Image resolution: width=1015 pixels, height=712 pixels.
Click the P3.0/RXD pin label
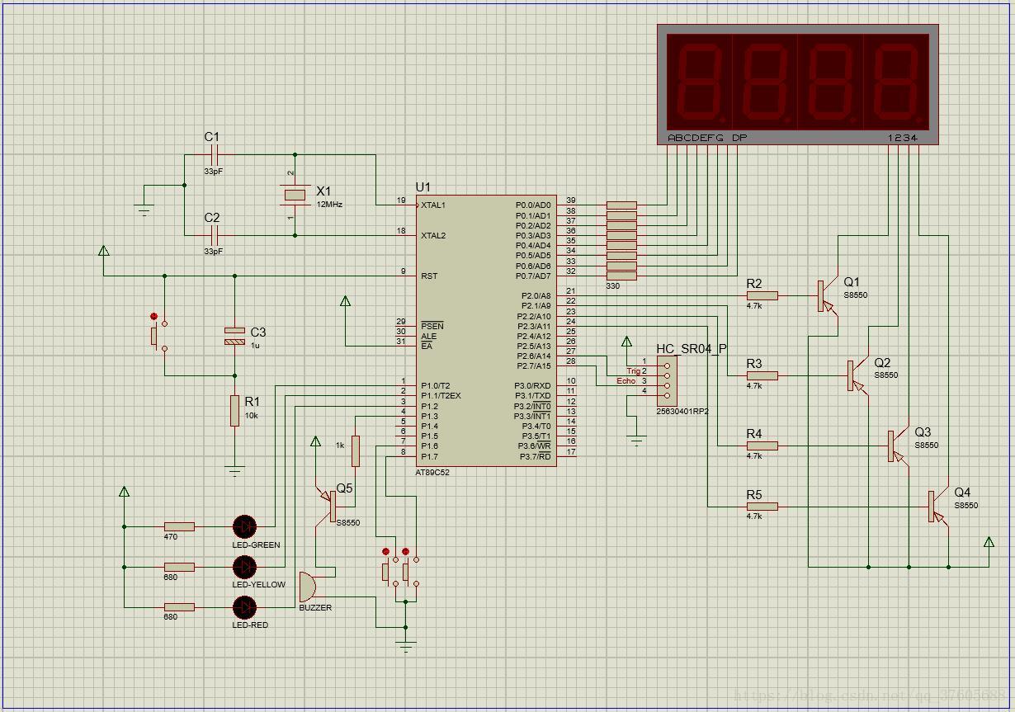532,385
